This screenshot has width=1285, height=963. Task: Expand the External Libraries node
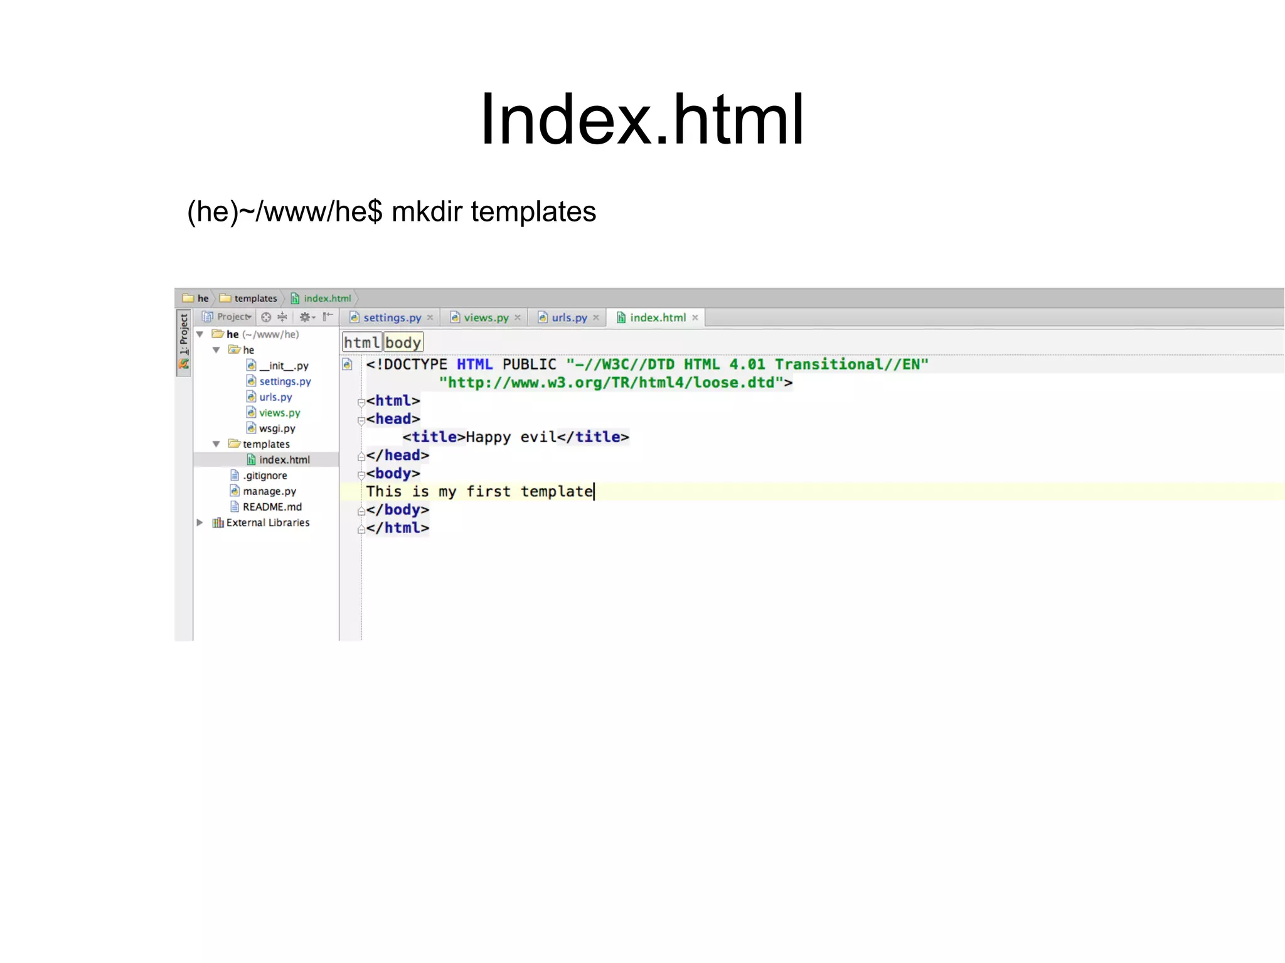point(200,523)
